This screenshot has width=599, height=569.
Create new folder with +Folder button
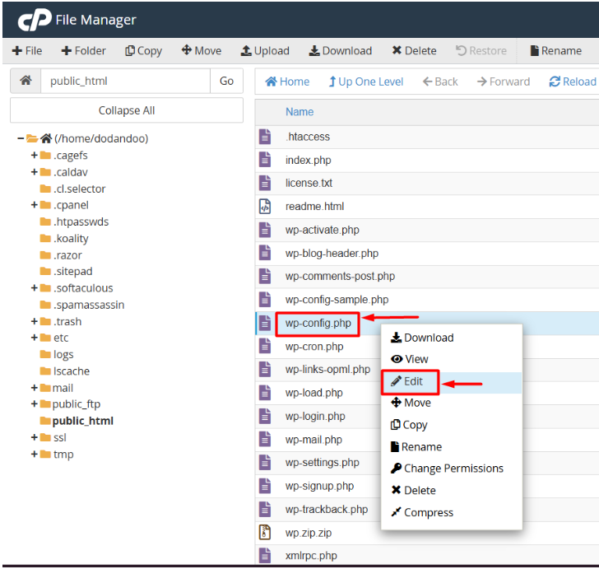[x=84, y=50]
